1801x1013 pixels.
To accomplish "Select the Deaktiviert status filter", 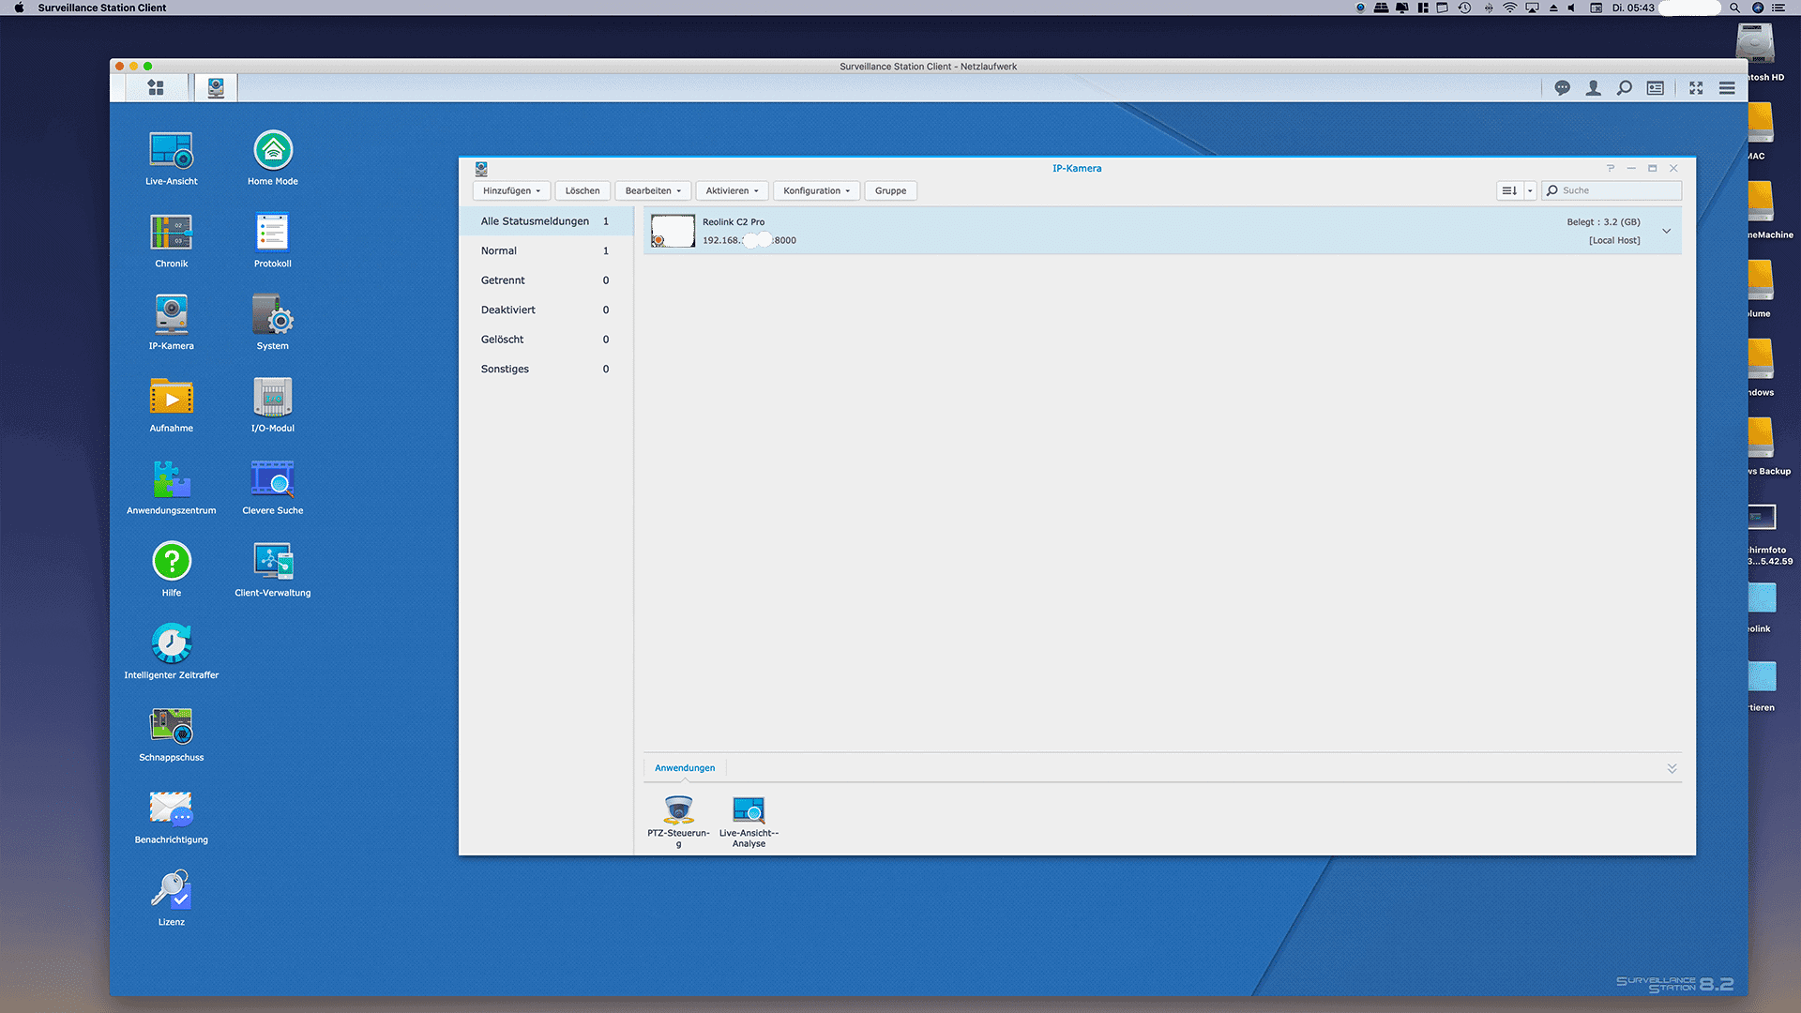I will [x=545, y=310].
